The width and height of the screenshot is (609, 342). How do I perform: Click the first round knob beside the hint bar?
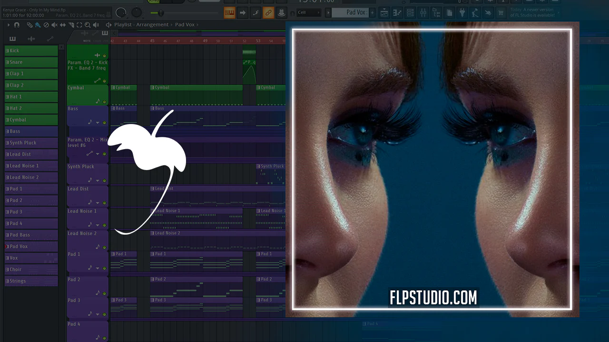[121, 13]
